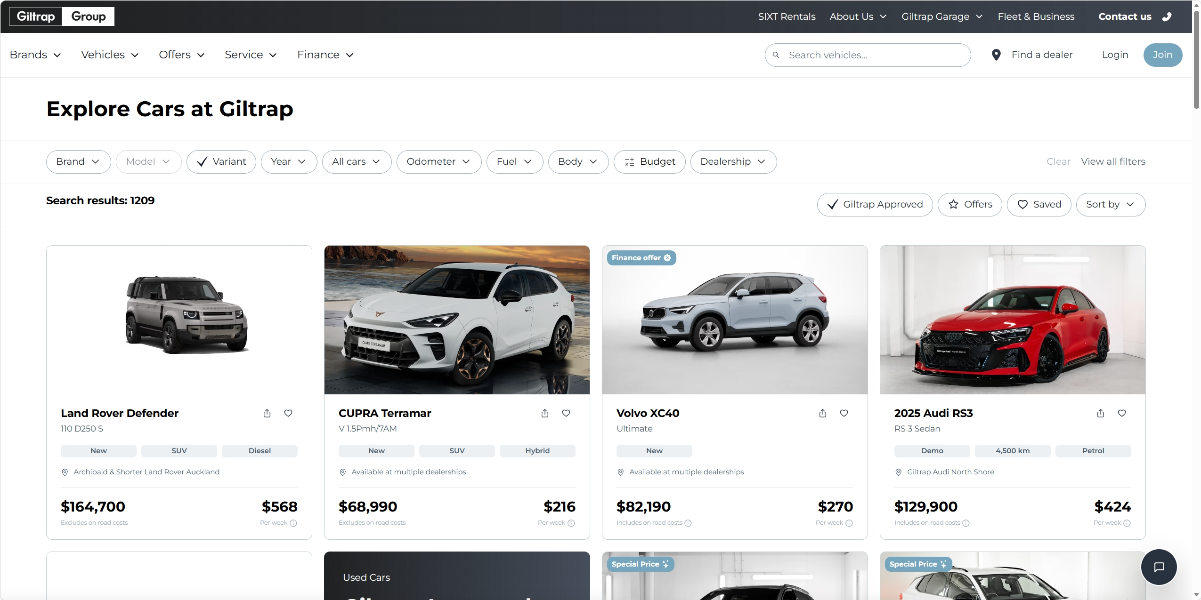Image resolution: width=1201 pixels, height=600 pixels.
Task: Click the magnifier icon in search box
Action: pos(776,55)
